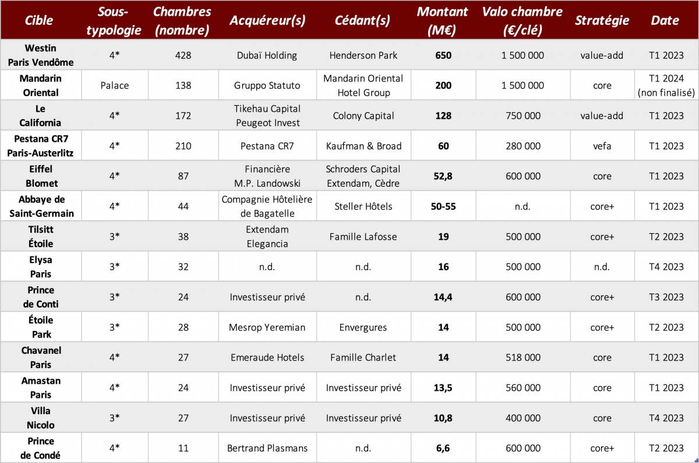Select the Montant (M€) column header
Viewport: 699px width, 463px height.
click(443, 20)
